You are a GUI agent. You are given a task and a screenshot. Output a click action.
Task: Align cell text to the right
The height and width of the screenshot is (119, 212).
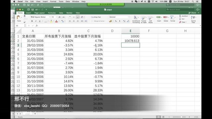[x=78, y=21]
